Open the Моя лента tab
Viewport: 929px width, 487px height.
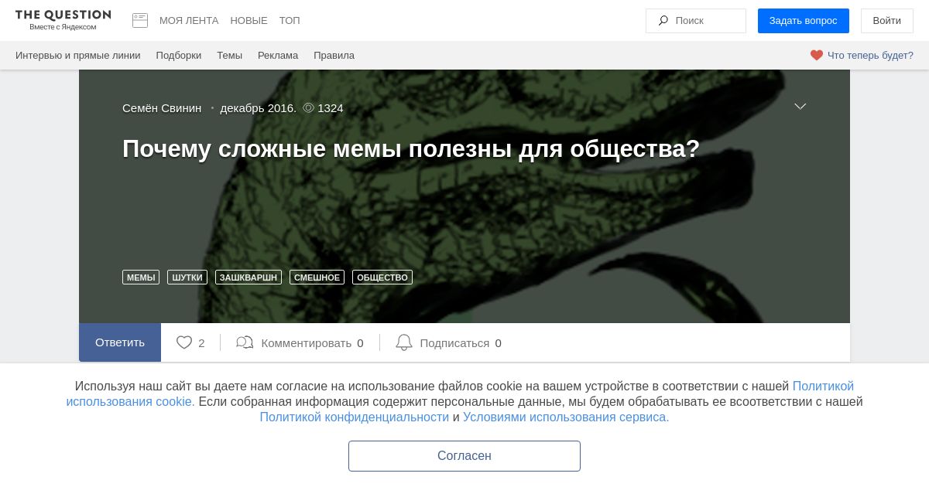pos(189,21)
